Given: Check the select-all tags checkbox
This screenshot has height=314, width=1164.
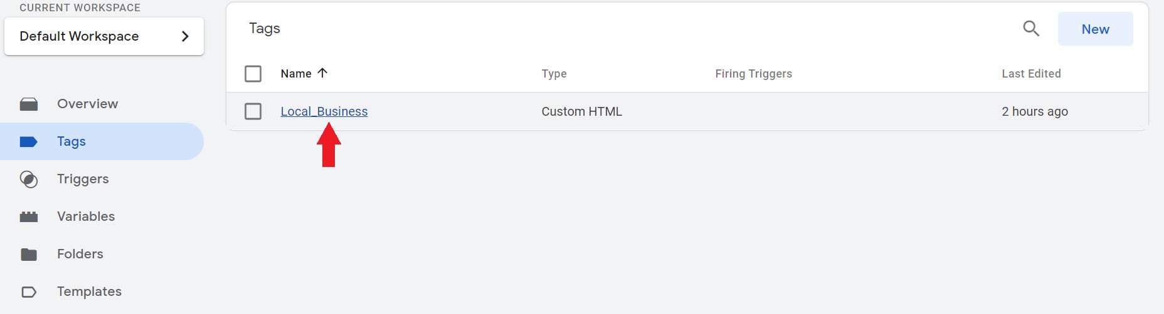Looking at the screenshot, I should coord(253,74).
